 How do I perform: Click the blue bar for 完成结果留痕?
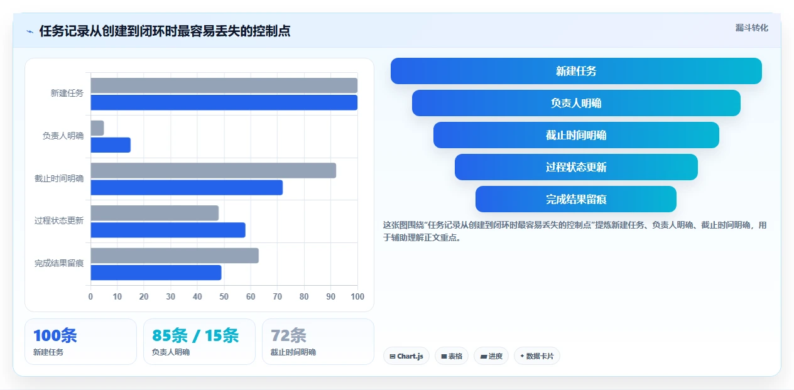tap(156, 273)
